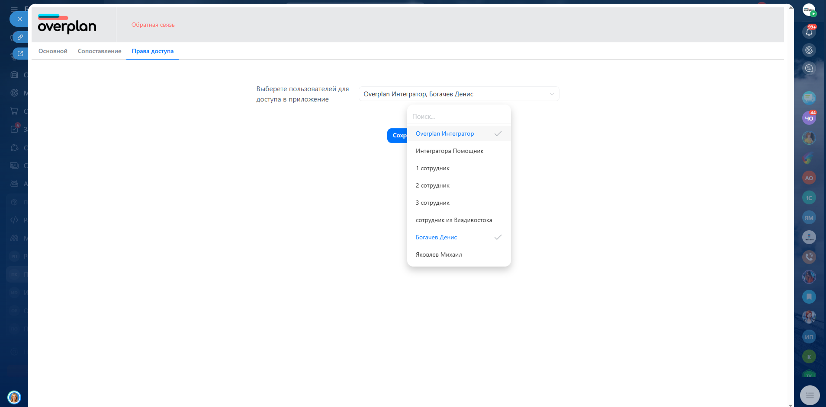Deselect Богачев Денис in the list

[x=459, y=237]
